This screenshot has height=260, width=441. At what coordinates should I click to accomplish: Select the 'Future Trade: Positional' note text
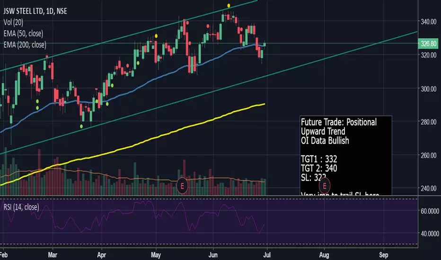[339, 122]
